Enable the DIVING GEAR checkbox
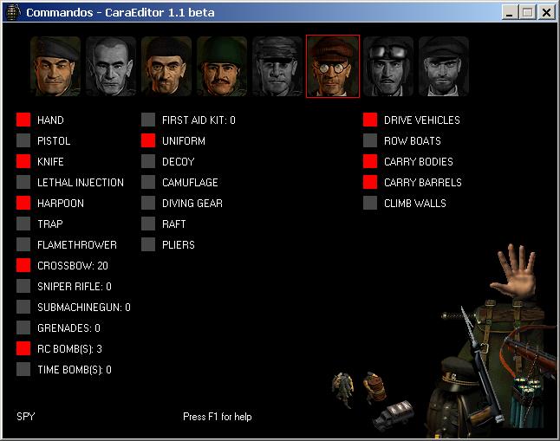The width and height of the screenshot is (560, 441). click(148, 203)
